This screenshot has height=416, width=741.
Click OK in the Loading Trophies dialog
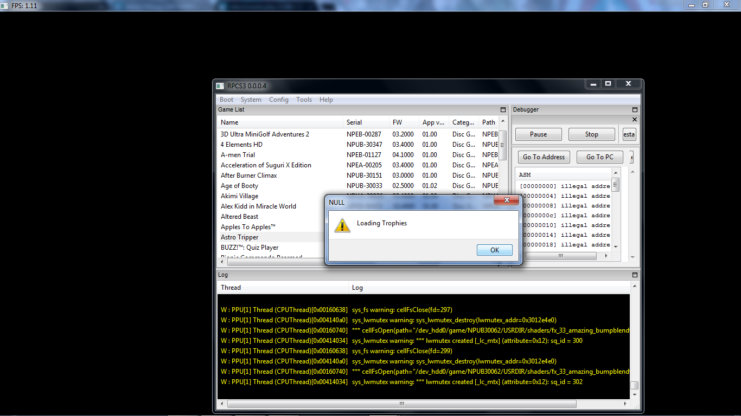click(x=495, y=250)
